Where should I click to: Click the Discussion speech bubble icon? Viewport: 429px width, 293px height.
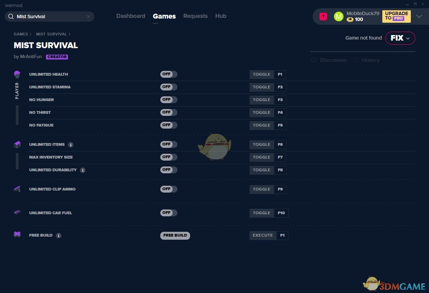pos(314,60)
